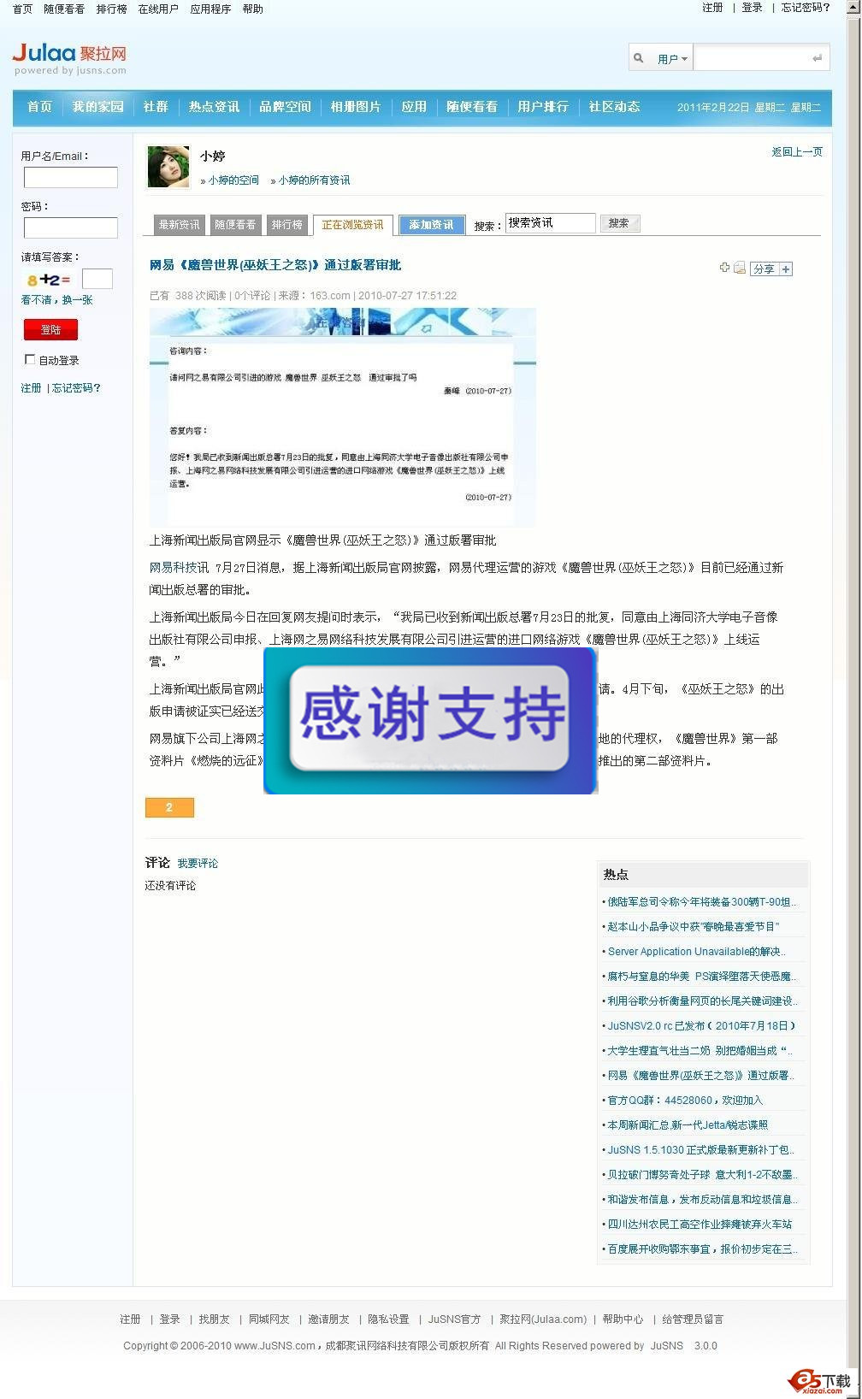Open 排行榜 in the top menu
This screenshot has width=862, height=1399.
111,9
